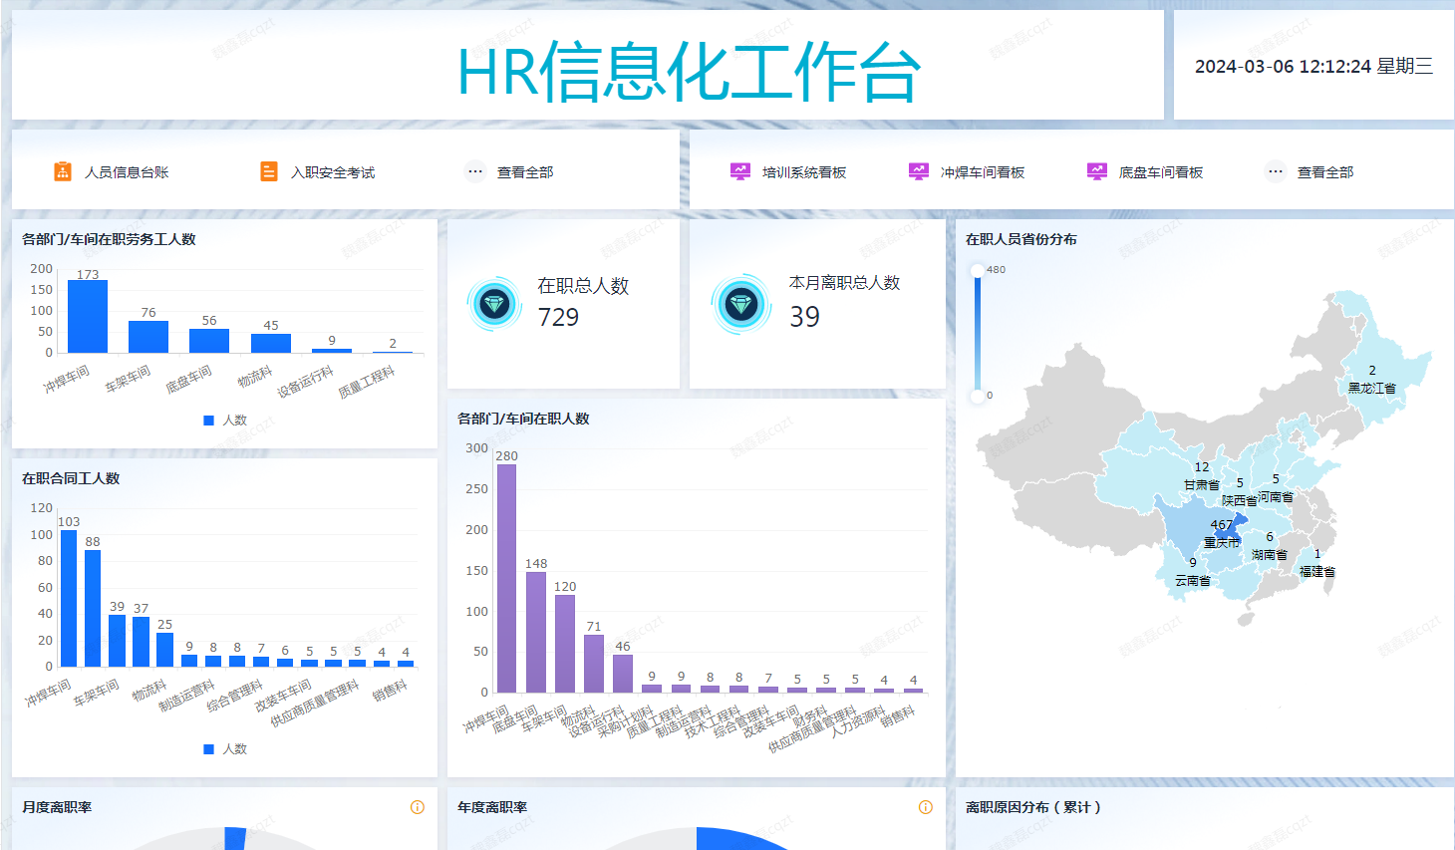Image resolution: width=1455 pixels, height=850 pixels.
Task: Click the ellipsis 查看全部 icon in right shortcut bar
Action: pyautogui.click(x=1274, y=170)
